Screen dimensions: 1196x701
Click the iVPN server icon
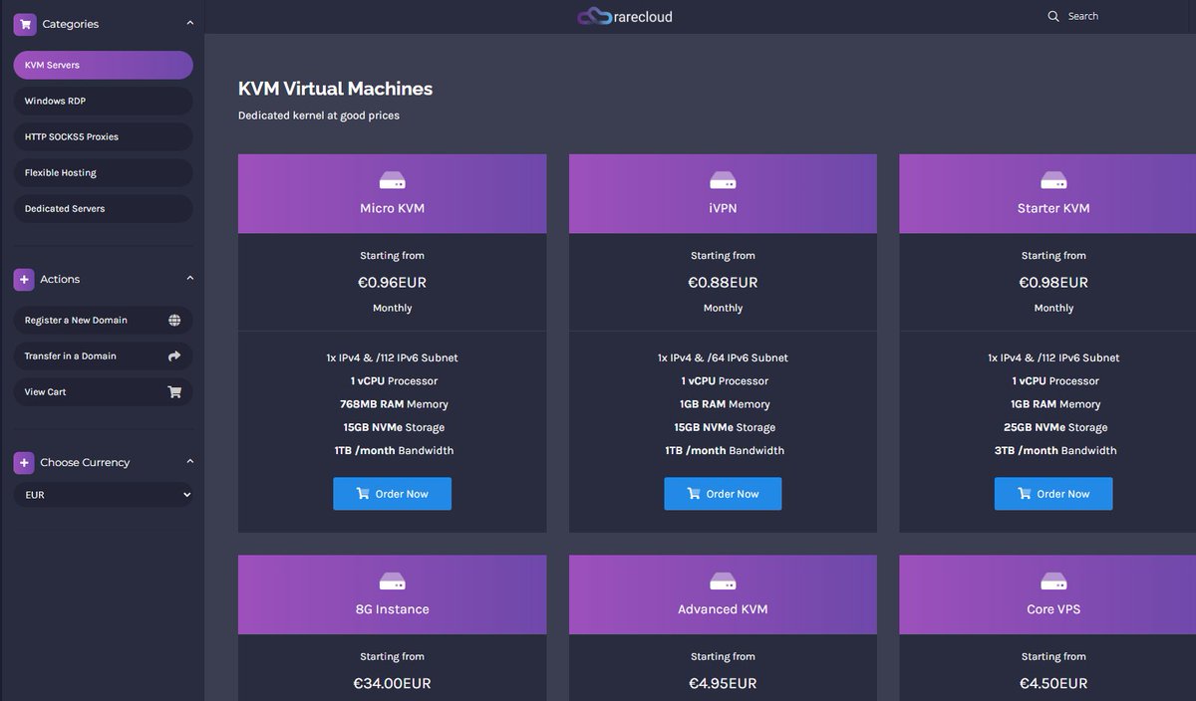point(723,181)
